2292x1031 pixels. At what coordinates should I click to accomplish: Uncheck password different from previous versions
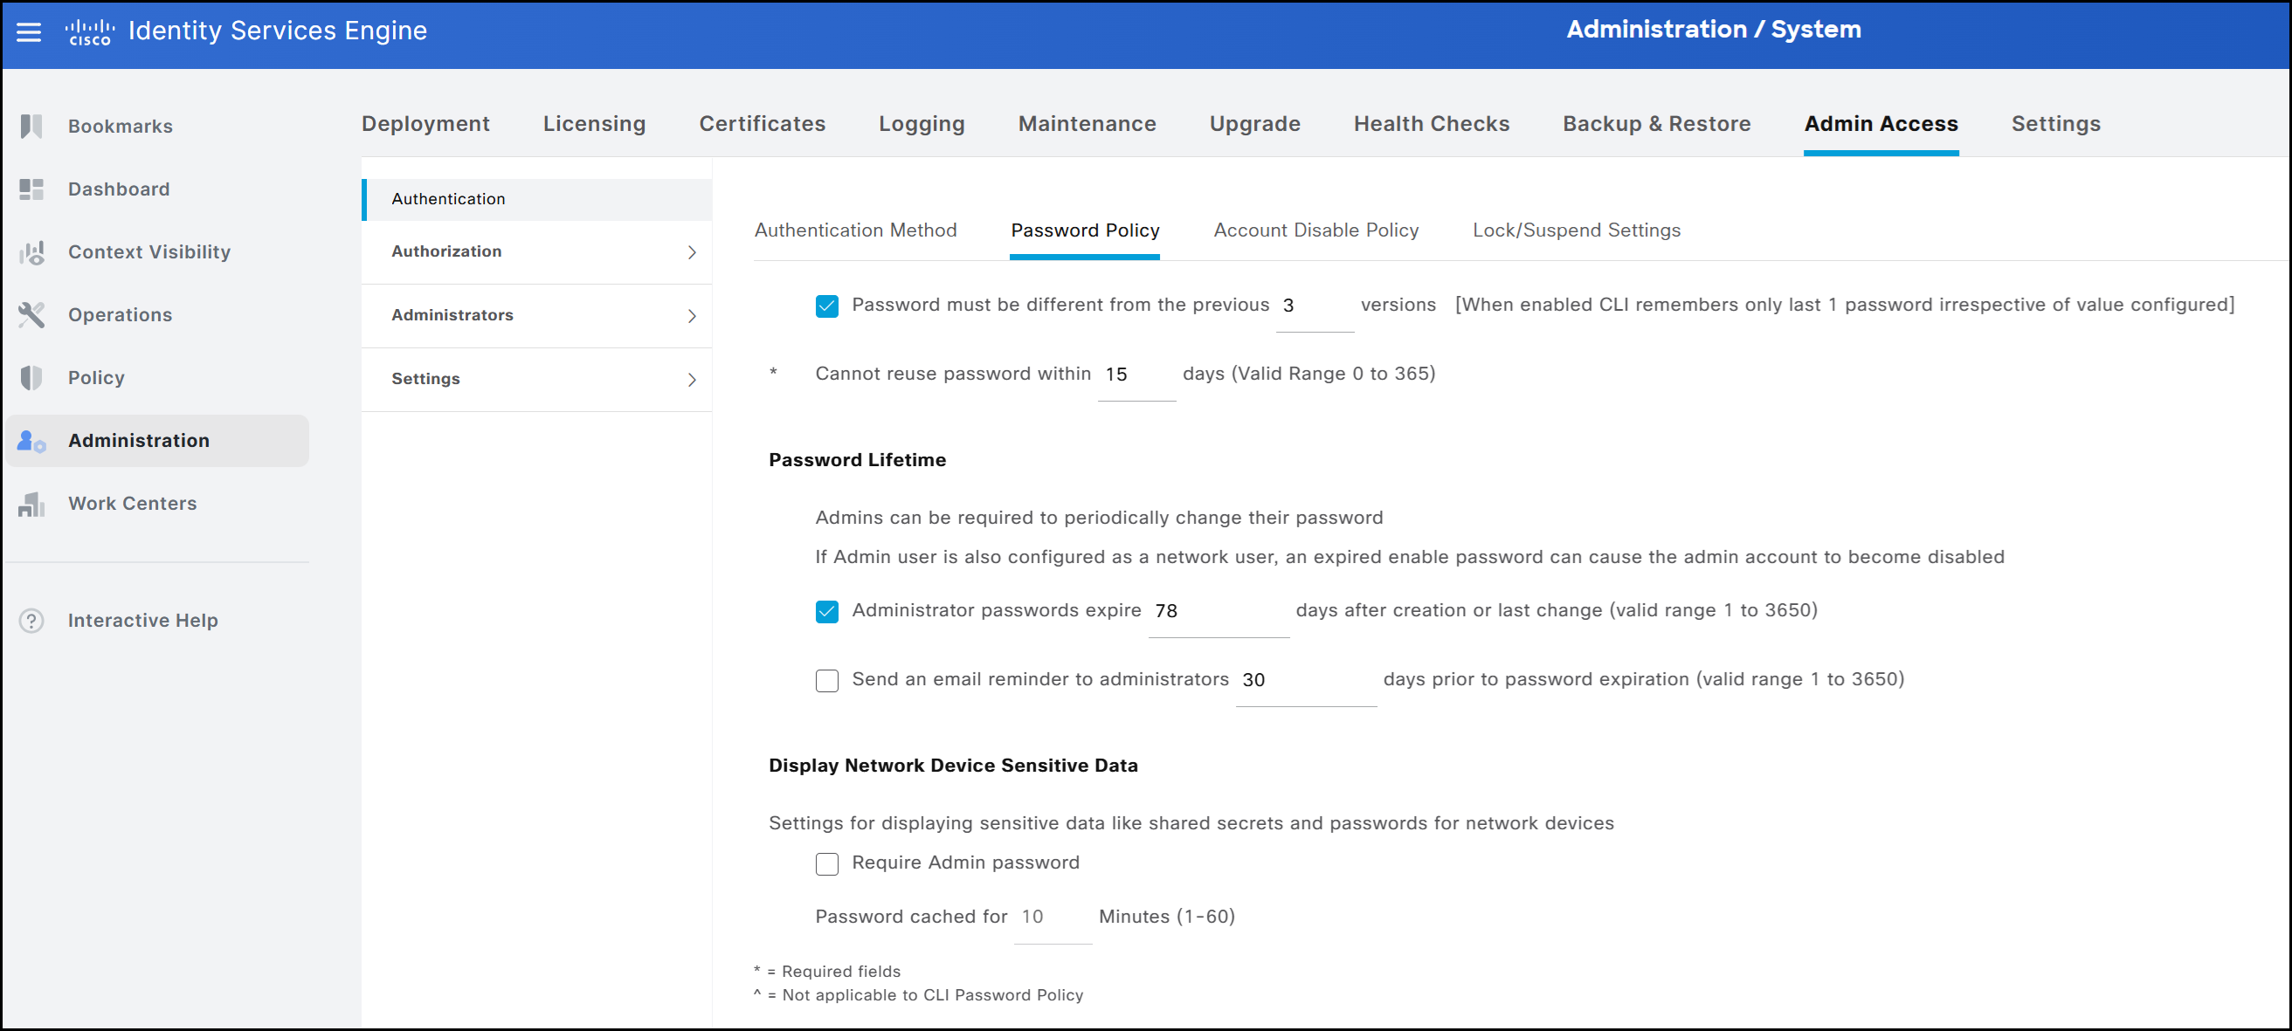[x=826, y=306]
